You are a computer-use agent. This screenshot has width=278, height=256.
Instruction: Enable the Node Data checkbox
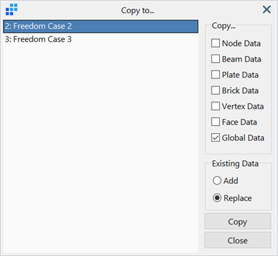point(216,43)
